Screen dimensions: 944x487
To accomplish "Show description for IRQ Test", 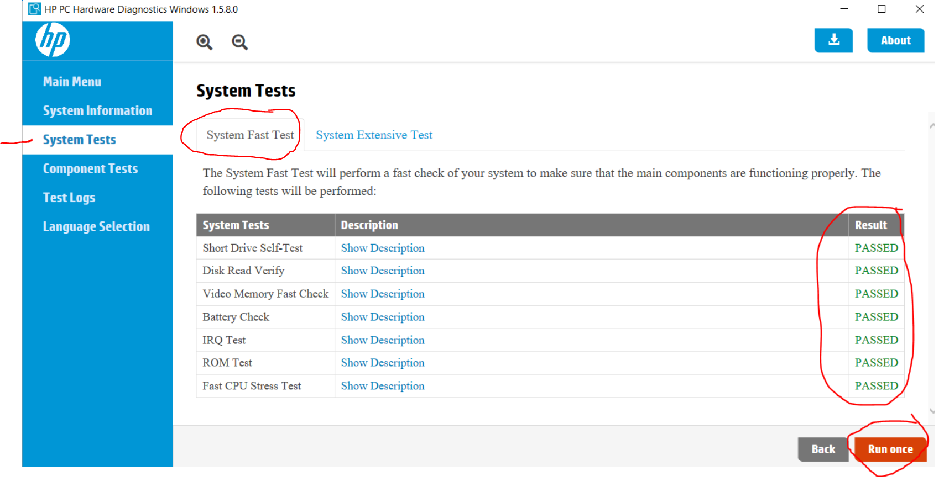I will point(383,341).
